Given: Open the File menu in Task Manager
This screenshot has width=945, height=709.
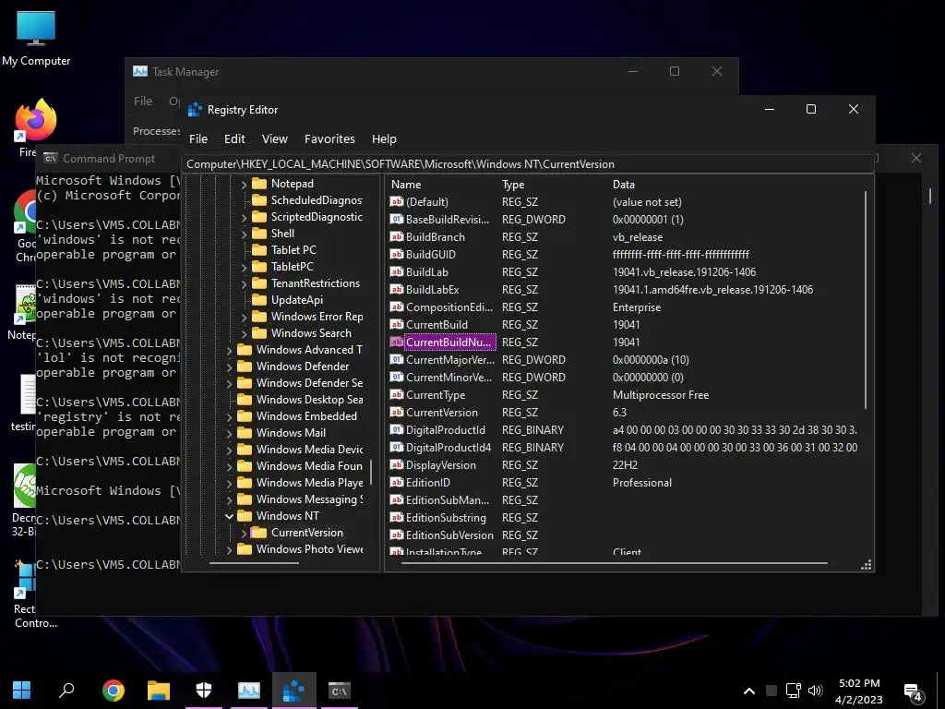Looking at the screenshot, I should click(143, 101).
